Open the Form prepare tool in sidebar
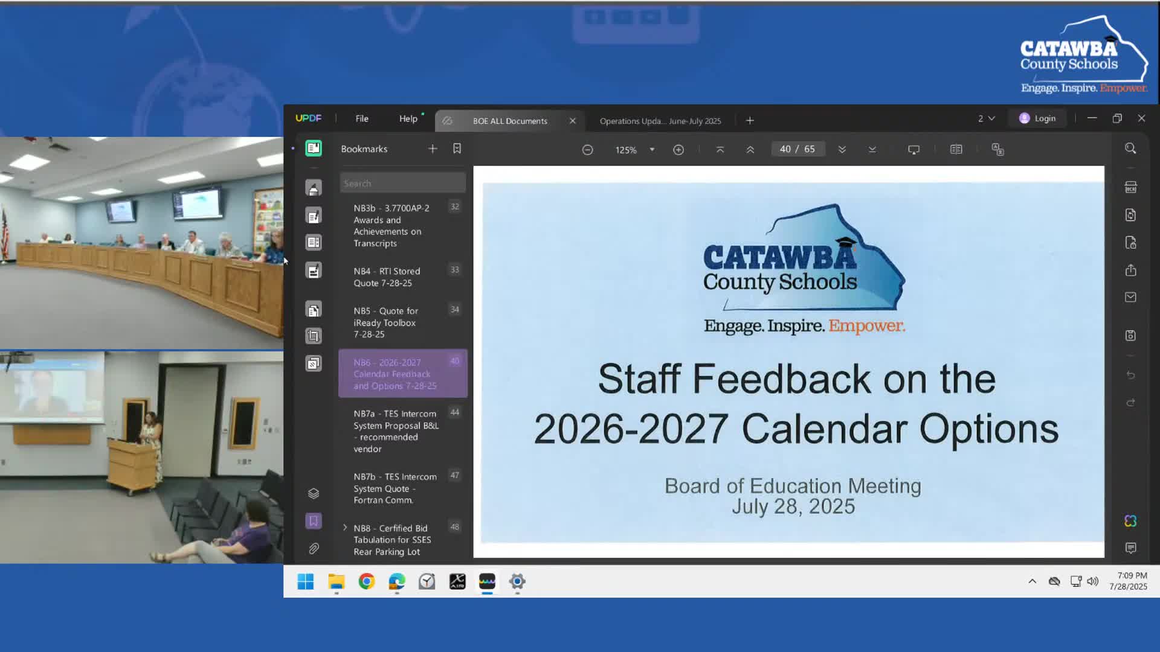The width and height of the screenshot is (1160, 652). (x=314, y=271)
